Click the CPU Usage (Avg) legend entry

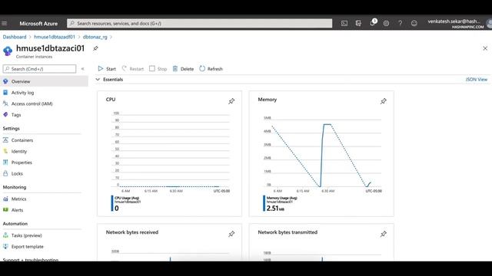[126, 203]
